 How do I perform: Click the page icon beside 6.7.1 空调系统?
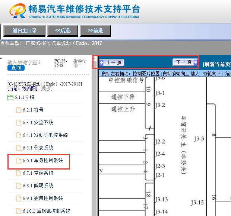click(19, 173)
